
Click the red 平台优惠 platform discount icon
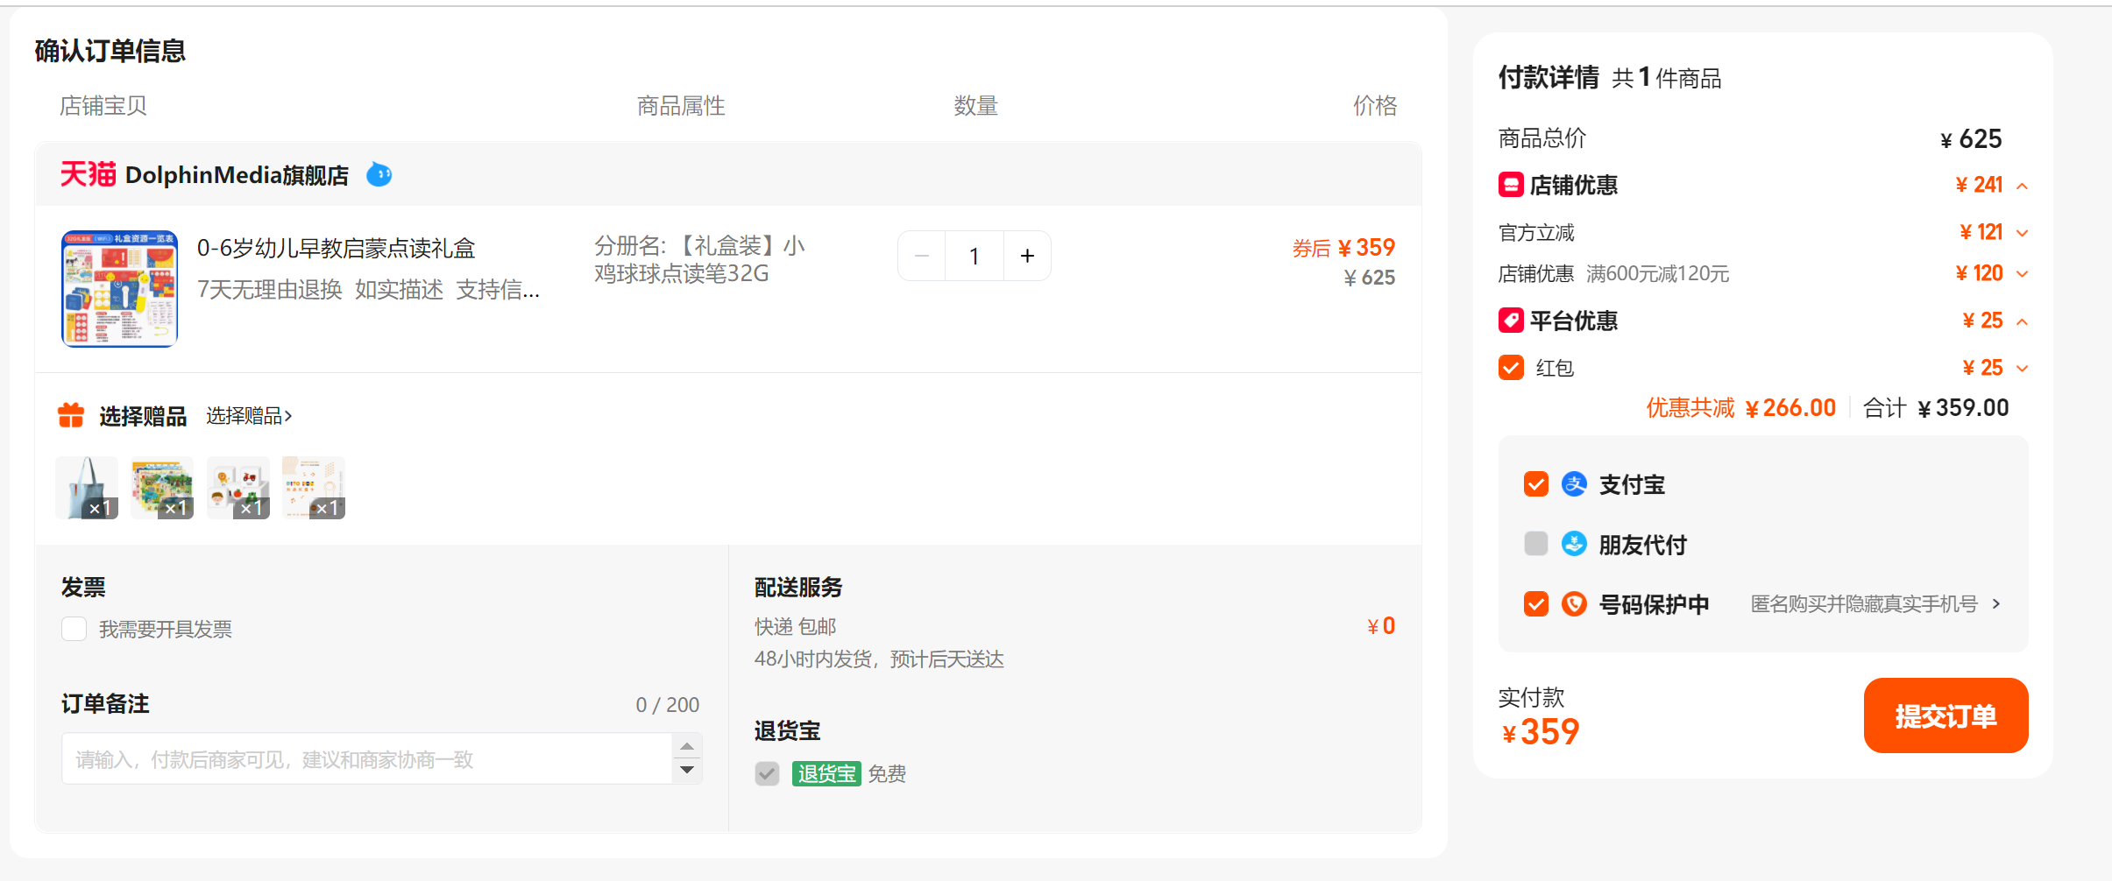click(x=1511, y=321)
